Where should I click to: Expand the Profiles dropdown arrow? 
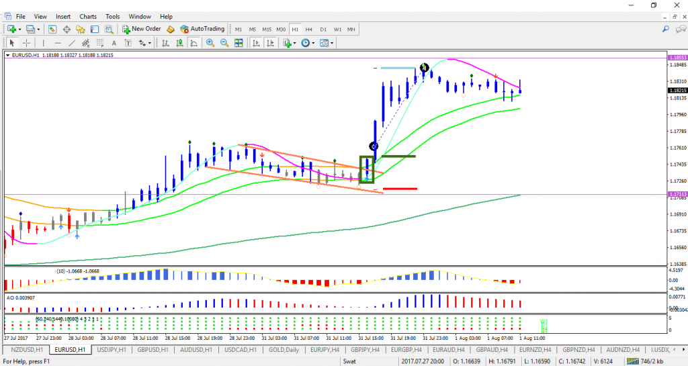click(38, 30)
